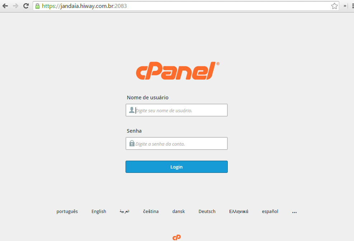
Task: Open the browser hamburger menu
Action: coord(353,6)
